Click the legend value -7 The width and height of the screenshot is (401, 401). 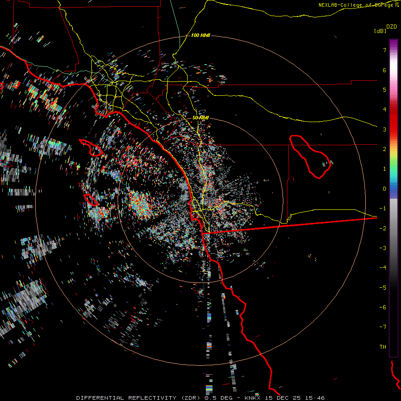coord(383,327)
